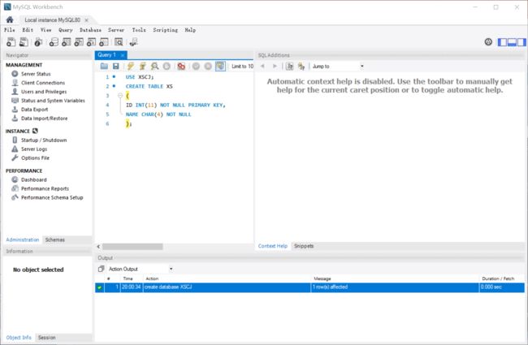Open the Query menu
Image resolution: width=528 pixels, height=345 pixels.
65,30
